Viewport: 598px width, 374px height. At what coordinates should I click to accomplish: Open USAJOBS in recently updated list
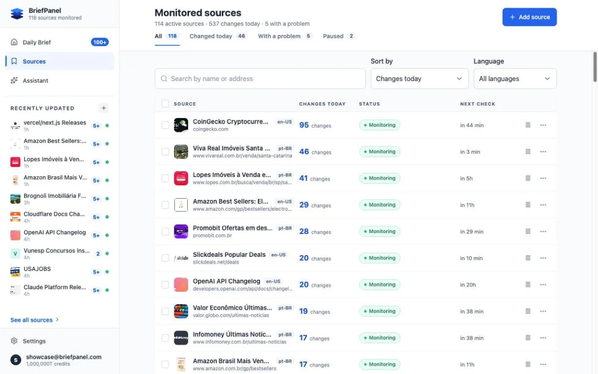coord(60,272)
